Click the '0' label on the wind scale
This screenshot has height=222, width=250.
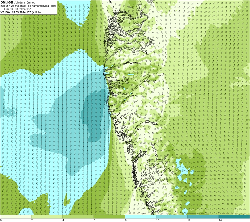pos(1,220)
